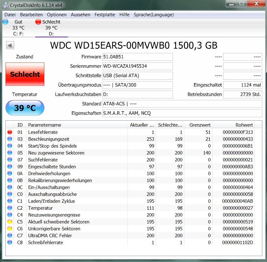Click blue status dot of Suchfehlerrate row
The image size is (267, 262).
click(10, 160)
